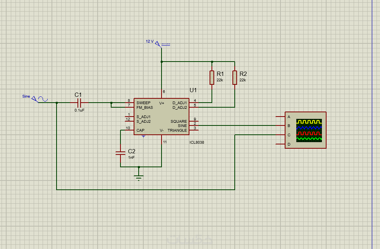Select the oscilloscope instrument component
Screen dimensions: 380x249
point(305,130)
